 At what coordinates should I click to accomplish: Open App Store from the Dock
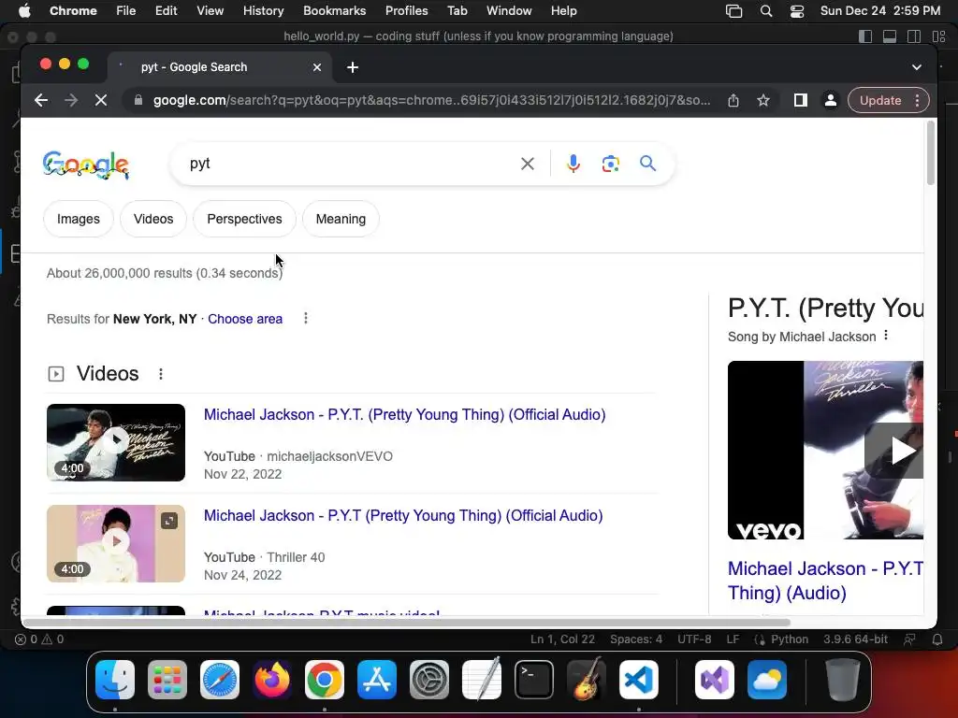[x=377, y=680]
